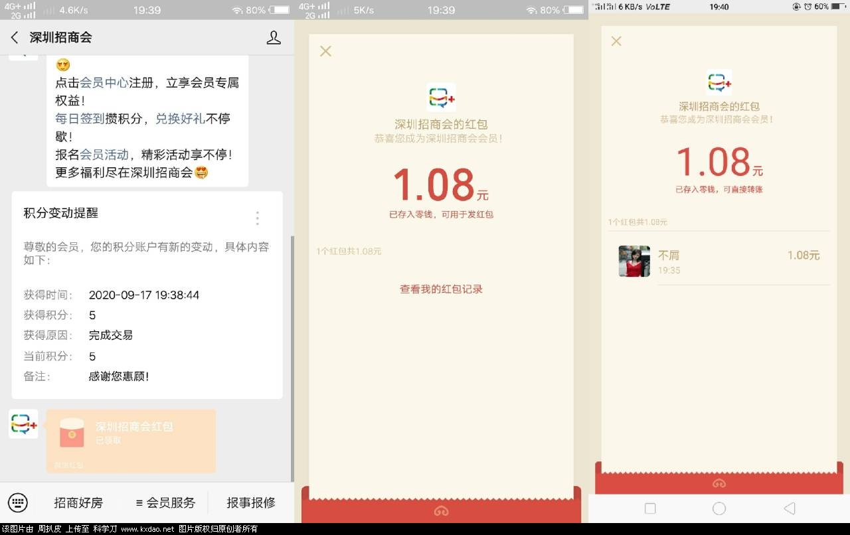Tap the 完成交易 reason text
The image size is (850, 535).
point(111,335)
